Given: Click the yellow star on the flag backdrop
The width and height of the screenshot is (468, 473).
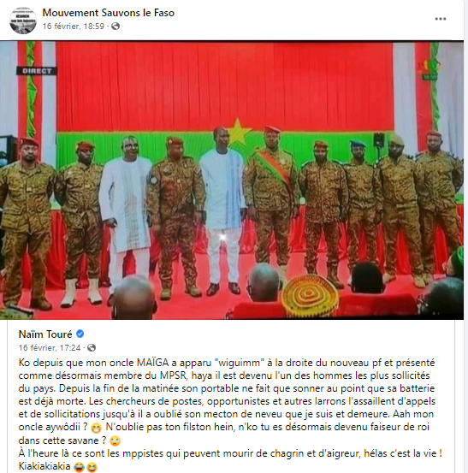Looking at the screenshot, I should pos(238,132).
